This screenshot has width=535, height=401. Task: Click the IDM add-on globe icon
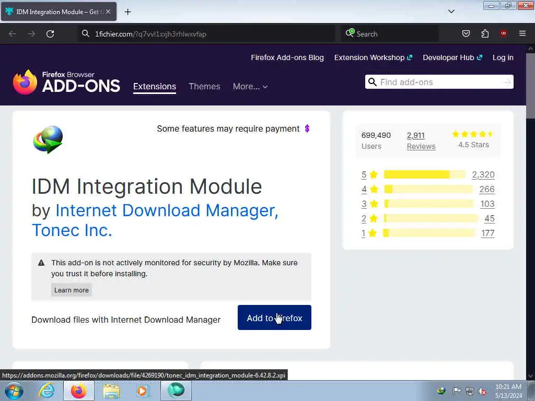click(x=48, y=139)
